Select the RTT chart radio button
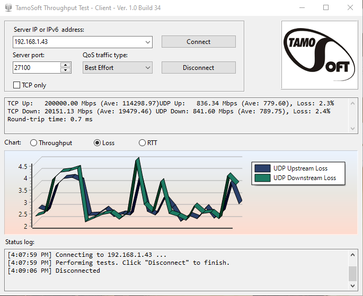 click(x=142, y=143)
